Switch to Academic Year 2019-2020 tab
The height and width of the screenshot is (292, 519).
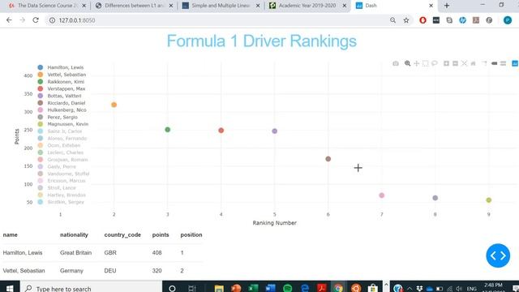tap(307, 6)
